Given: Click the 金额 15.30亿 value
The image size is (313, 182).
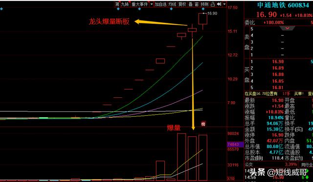Looking at the screenshot, I should tap(275, 129).
